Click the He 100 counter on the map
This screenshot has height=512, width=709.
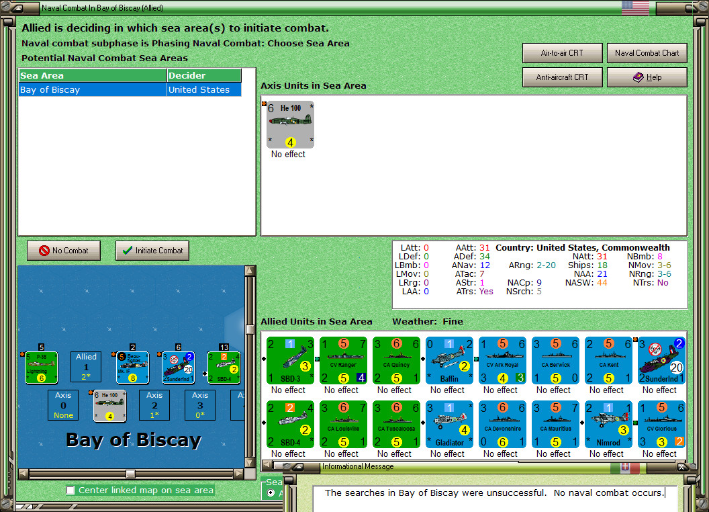[x=110, y=406]
